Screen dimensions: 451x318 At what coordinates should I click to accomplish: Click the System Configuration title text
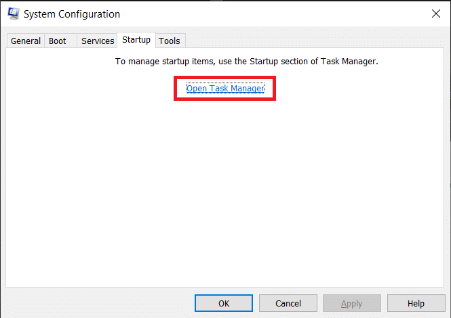(x=72, y=14)
